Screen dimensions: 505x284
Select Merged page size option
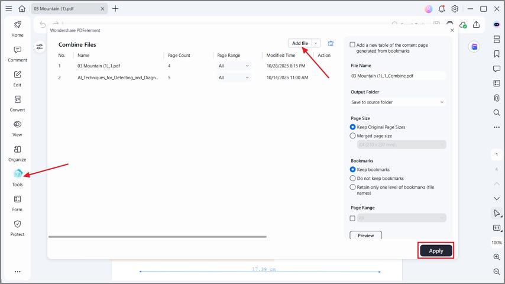pos(353,136)
